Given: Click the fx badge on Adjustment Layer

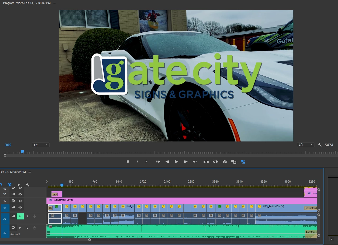Looking at the screenshot, I should coord(50,200).
